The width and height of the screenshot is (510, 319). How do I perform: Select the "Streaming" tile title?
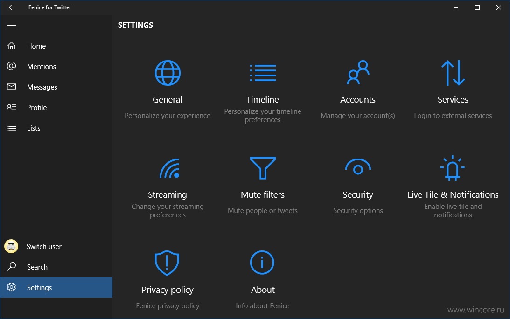(x=168, y=195)
